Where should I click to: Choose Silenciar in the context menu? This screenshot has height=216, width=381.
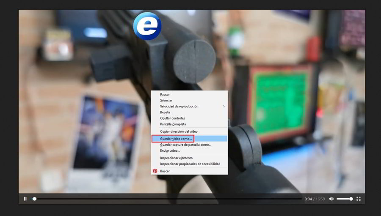click(166, 100)
